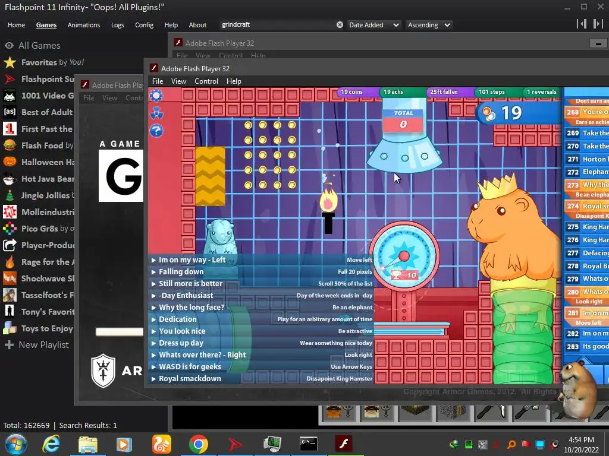609x456 pixels.
Task: Select the '1 reversals' stat tab
Action: [541, 92]
